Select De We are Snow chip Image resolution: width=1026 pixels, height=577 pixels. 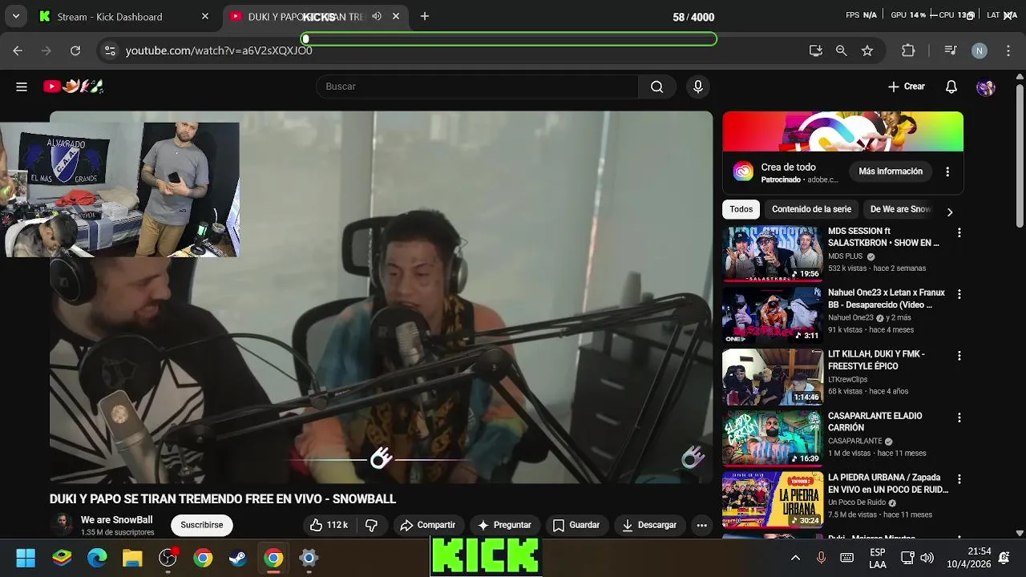[900, 209]
